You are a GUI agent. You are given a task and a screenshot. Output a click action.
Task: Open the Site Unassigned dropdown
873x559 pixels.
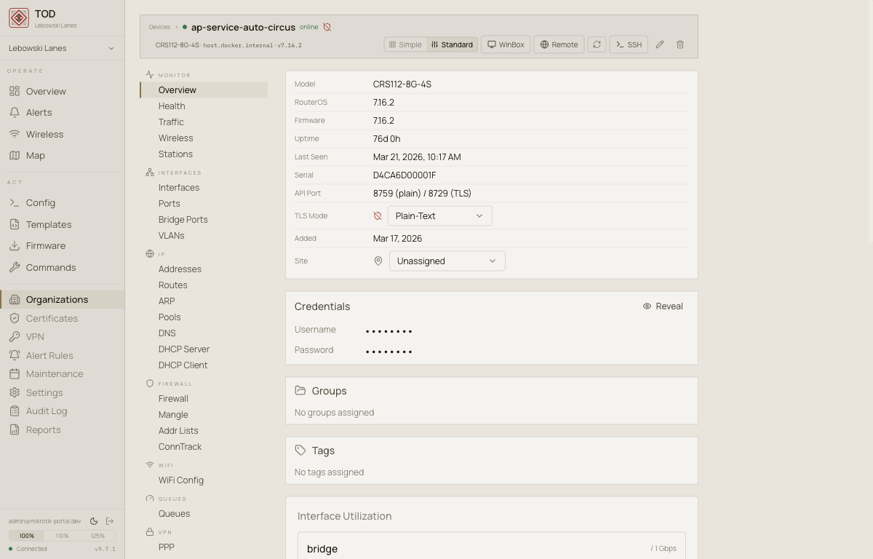tap(446, 261)
